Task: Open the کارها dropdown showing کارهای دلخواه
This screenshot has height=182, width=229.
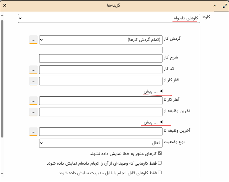Action: click(x=109, y=19)
